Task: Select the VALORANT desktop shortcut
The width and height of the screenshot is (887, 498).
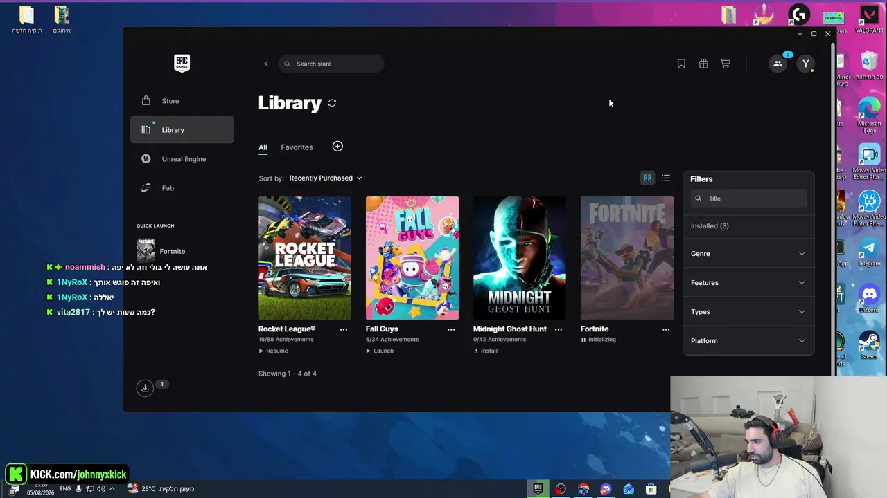Action: pyautogui.click(x=869, y=20)
